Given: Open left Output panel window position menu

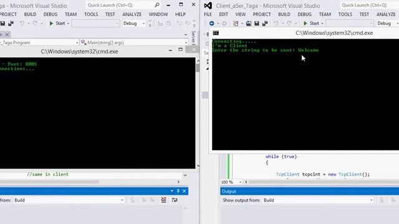Looking at the screenshot, I should (172, 191).
